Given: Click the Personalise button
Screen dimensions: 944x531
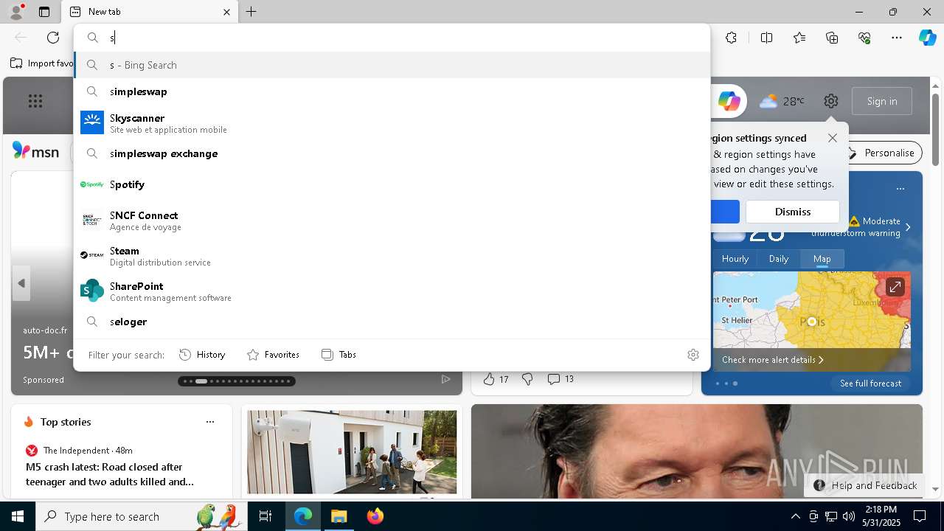Looking at the screenshot, I should click(881, 153).
